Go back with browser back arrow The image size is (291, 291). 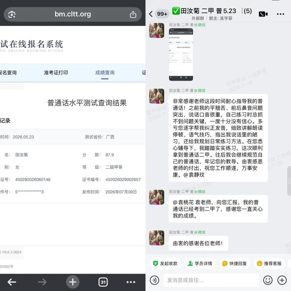point(12,282)
